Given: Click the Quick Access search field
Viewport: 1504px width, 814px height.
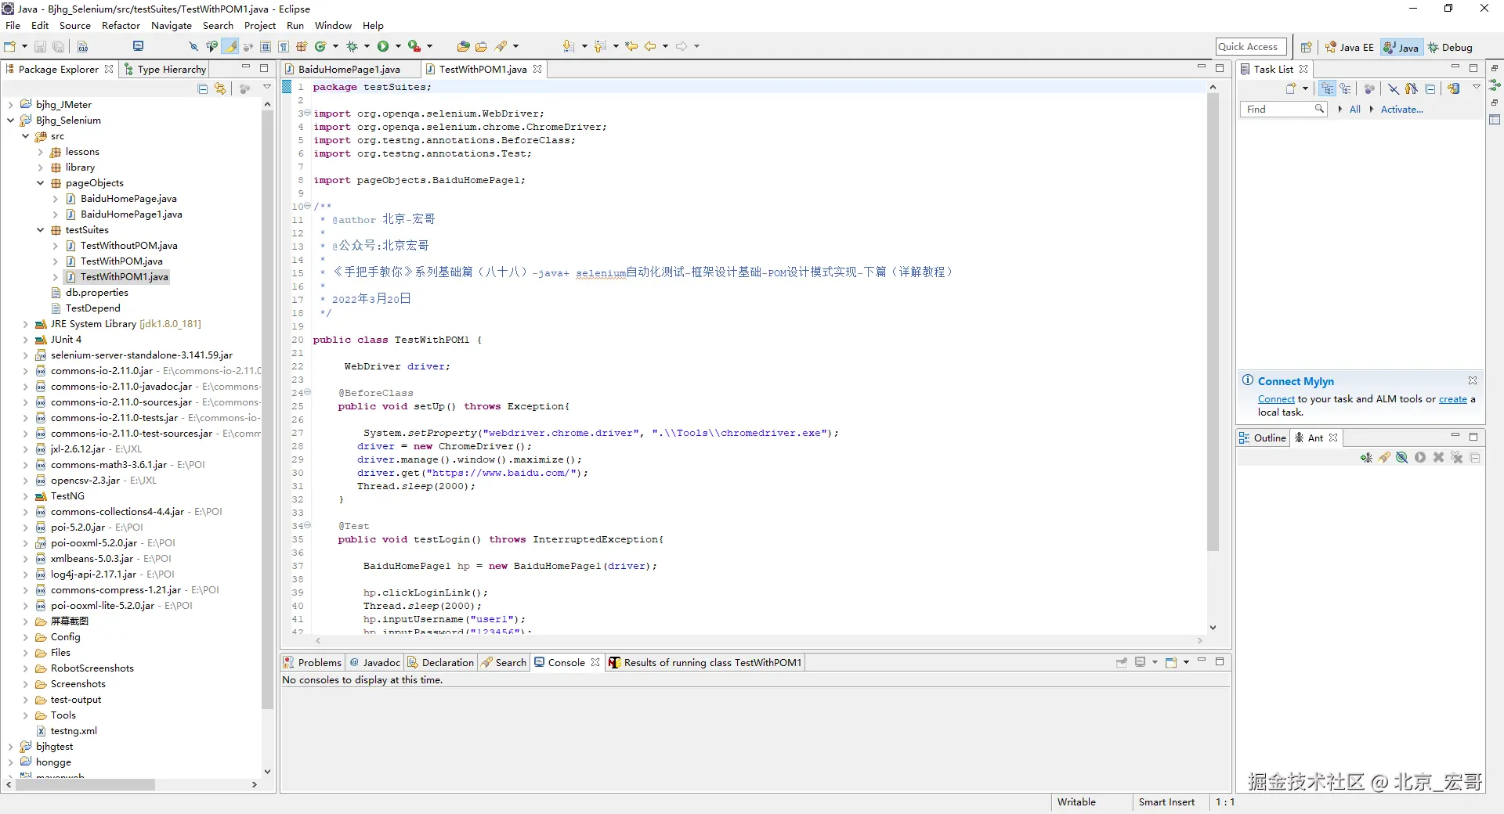Looking at the screenshot, I should tap(1250, 47).
